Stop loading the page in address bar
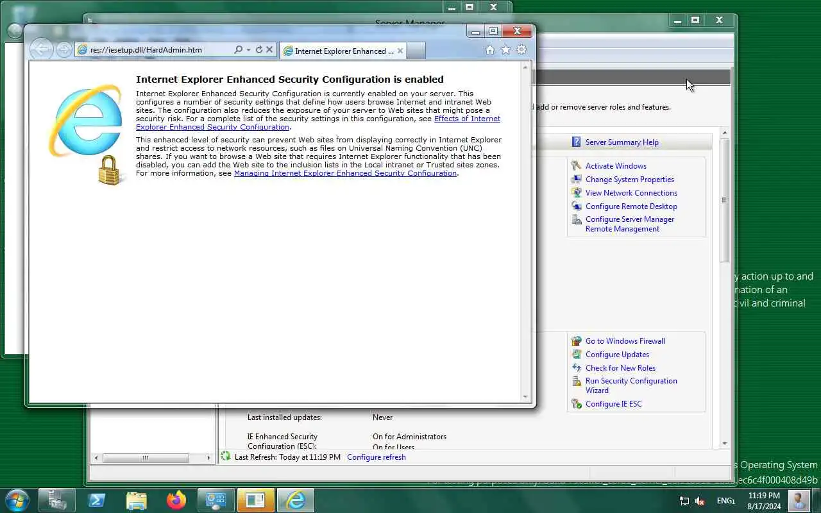 (269, 49)
